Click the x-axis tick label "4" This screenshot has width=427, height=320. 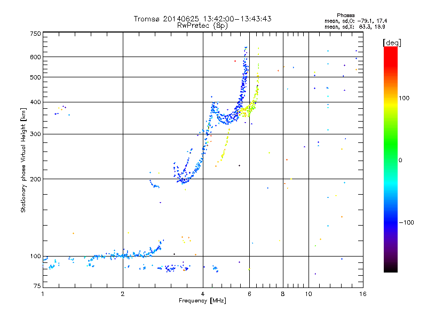point(203,294)
